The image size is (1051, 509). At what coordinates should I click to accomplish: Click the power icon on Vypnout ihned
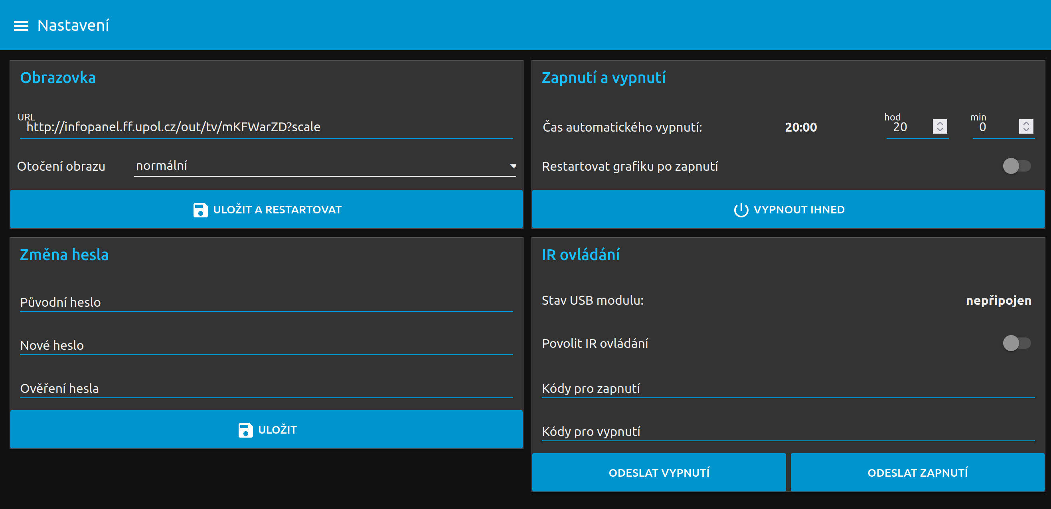tap(741, 210)
